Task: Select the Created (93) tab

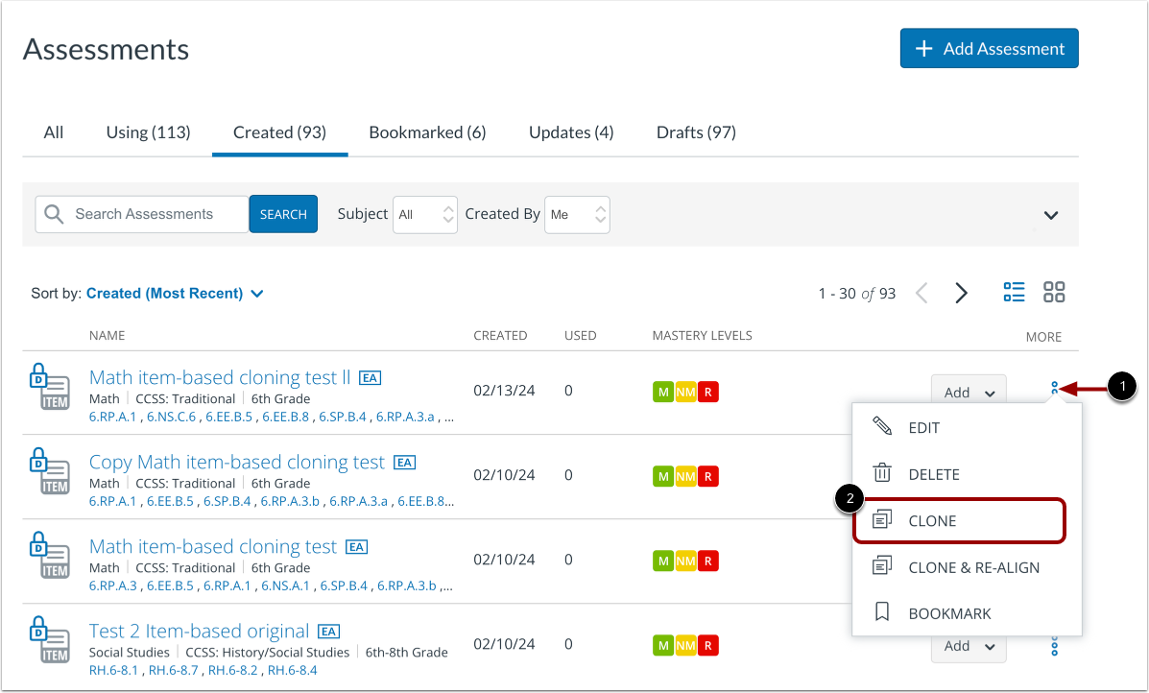Action: [279, 132]
